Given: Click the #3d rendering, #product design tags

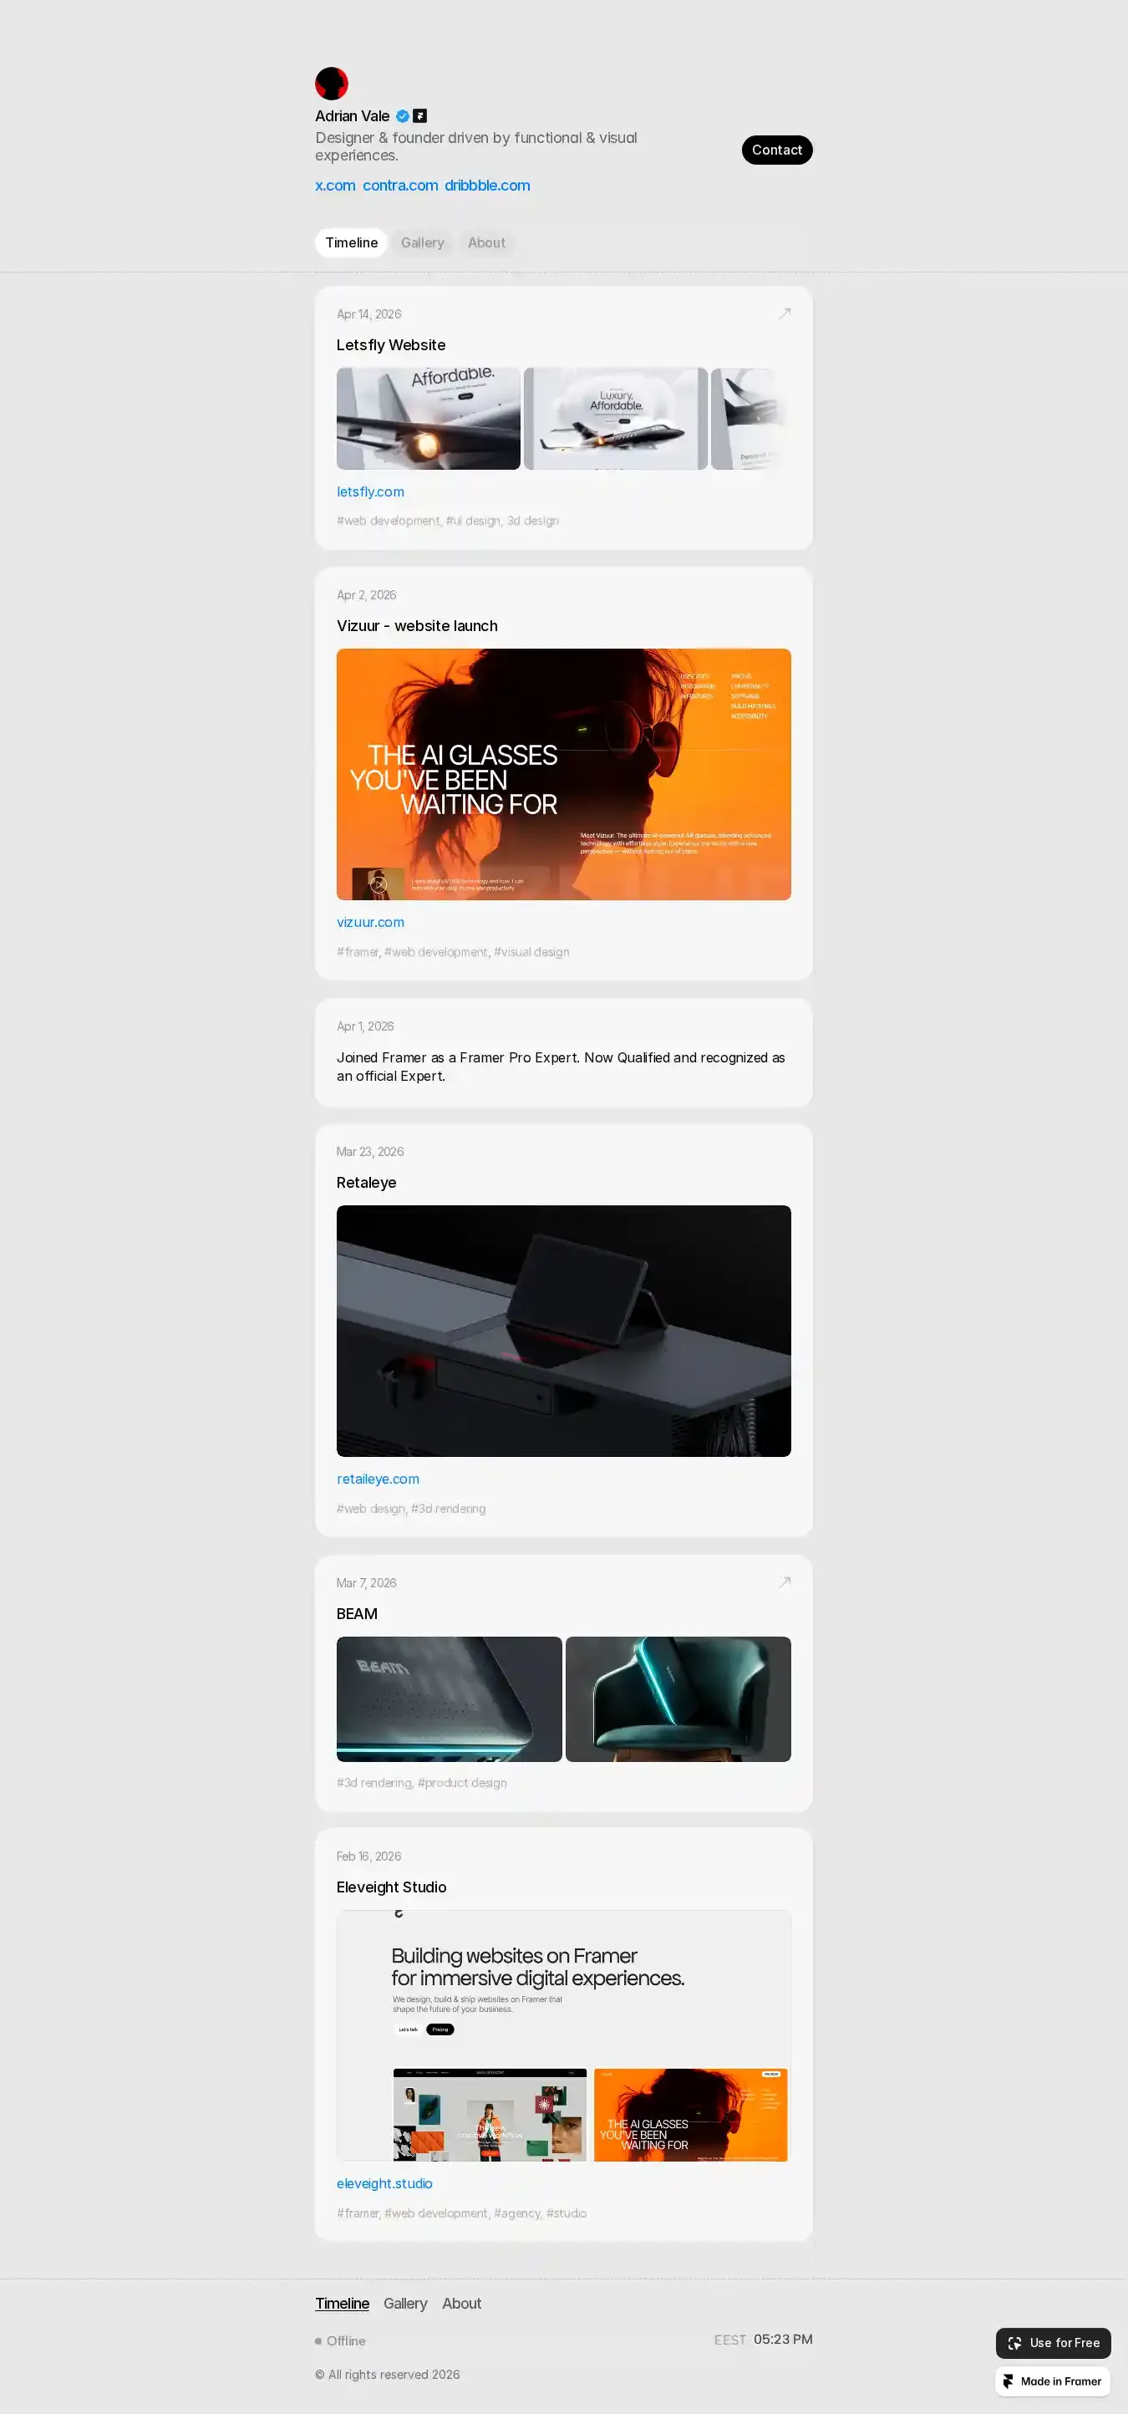Looking at the screenshot, I should tap(422, 1782).
